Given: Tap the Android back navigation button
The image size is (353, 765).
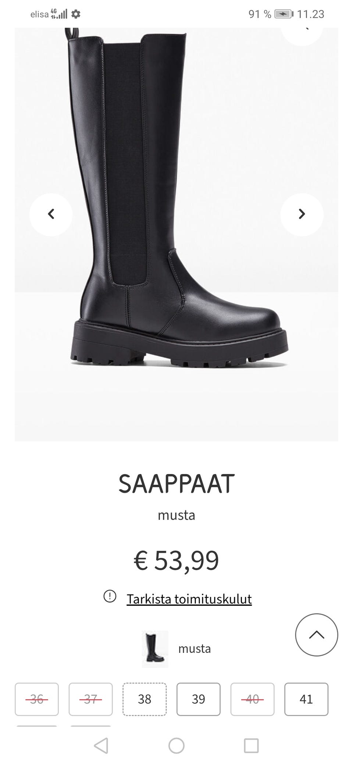Looking at the screenshot, I should click(x=101, y=746).
